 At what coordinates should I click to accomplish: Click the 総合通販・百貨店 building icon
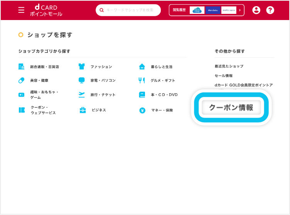coord(22,66)
